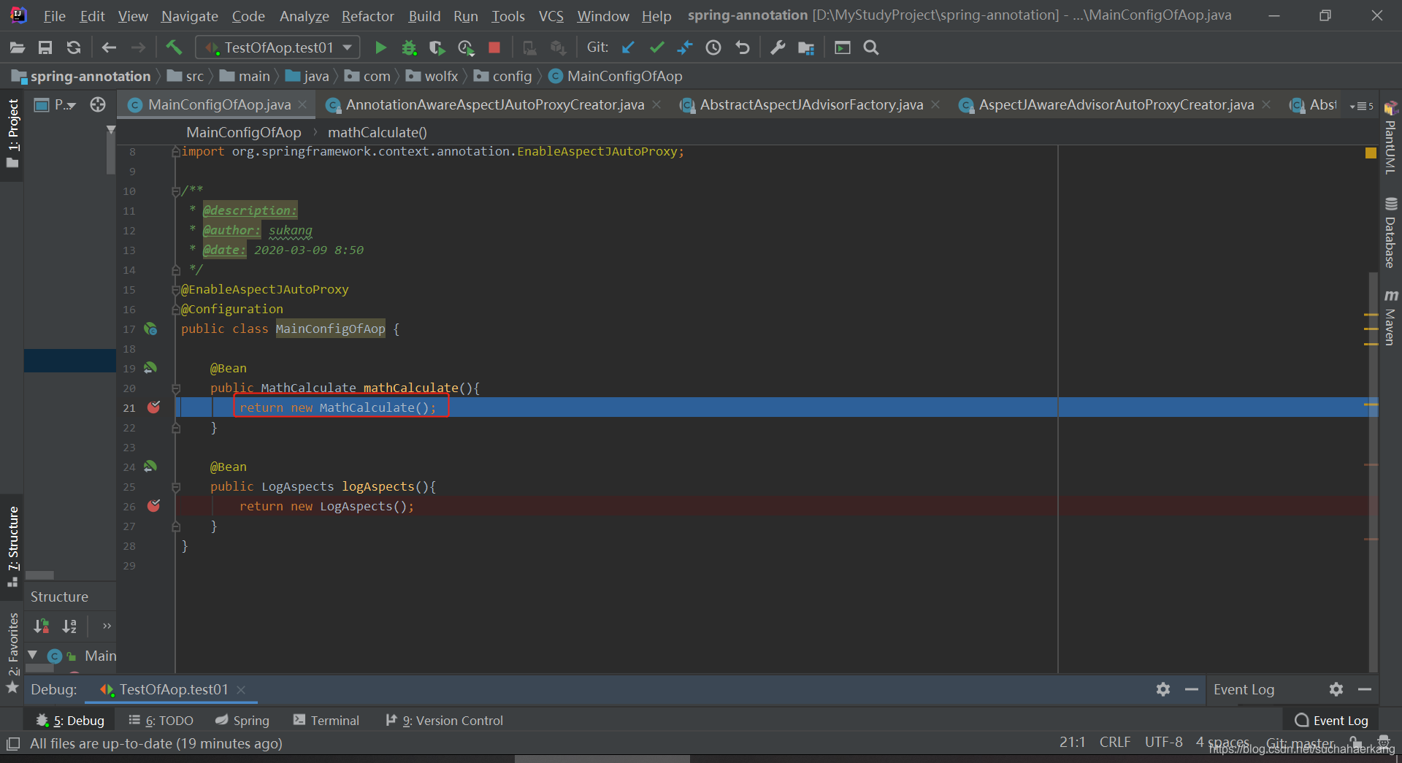Open file with the folder toolbar icon
The width and height of the screenshot is (1402, 763).
click(18, 48)
